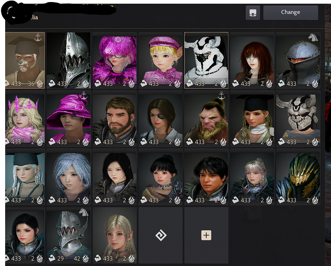The width and height of the screenshot is (331, 266).
Task: Choose the girl with pinkish-grey updo hair
Action: (252, 177)
